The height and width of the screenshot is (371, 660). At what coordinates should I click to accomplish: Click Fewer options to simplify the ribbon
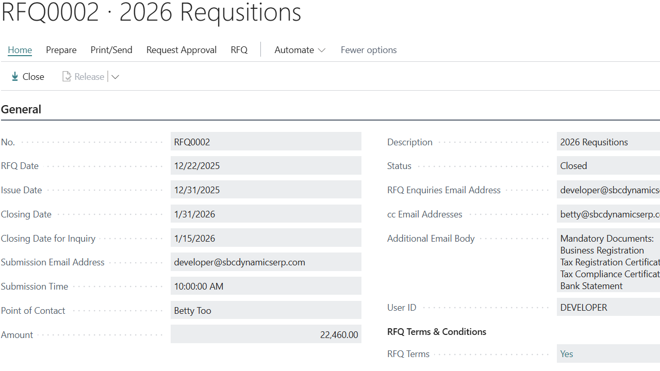368,49
